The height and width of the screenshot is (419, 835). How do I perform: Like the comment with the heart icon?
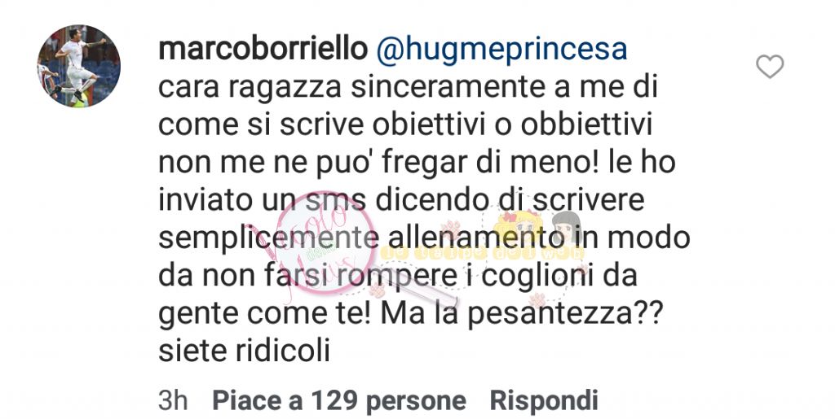(770, 67)
